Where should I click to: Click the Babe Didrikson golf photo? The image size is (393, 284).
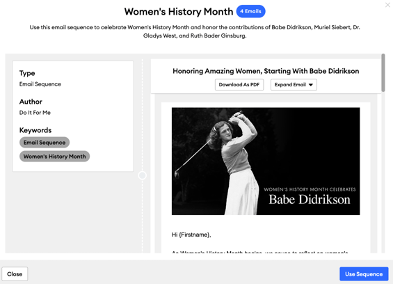pyautogui.click(x=266, y=161)
